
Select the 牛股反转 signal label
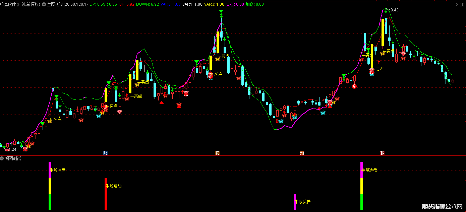pyautogui.click(x=302, y=202)
